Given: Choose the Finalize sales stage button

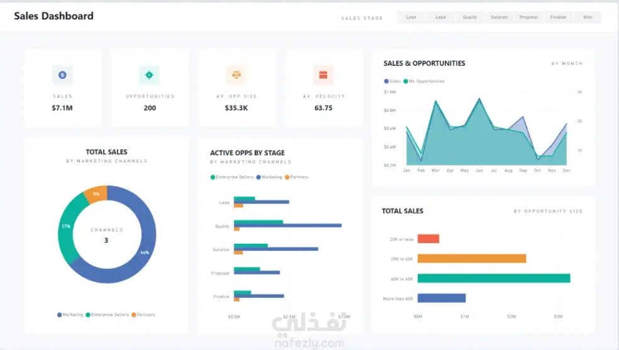Looking at the screenshot, I should coord(558,18).
